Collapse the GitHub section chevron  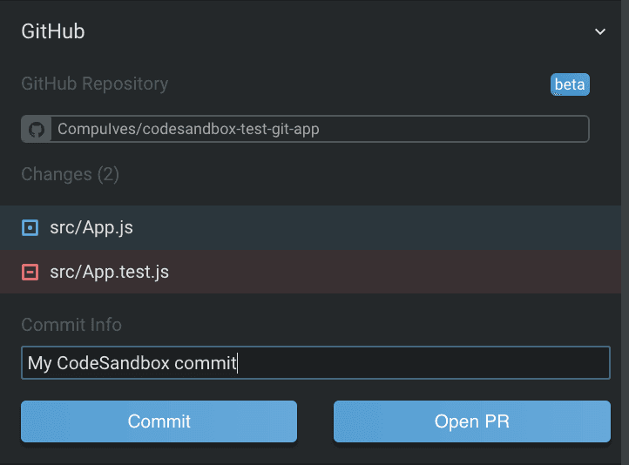pyautogui.click(x=599, y=32)
